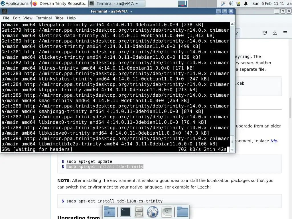Screen dimensions: 292x219
Task: Click the '702 kB/s 2min 42s' download rate text
Action: pos(202,149)
